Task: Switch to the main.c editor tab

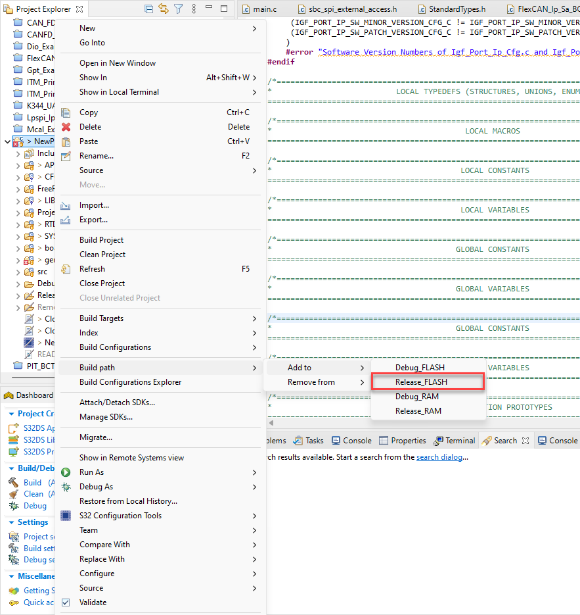Action: (259, 9)
